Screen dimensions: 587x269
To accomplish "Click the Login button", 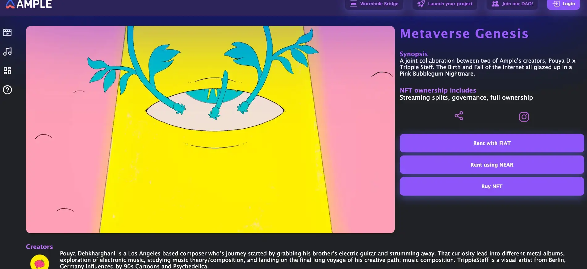I will 564,4.
